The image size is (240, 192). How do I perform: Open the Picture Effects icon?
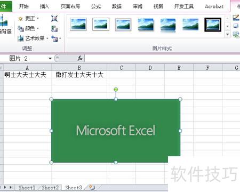(x=236, y=26)
